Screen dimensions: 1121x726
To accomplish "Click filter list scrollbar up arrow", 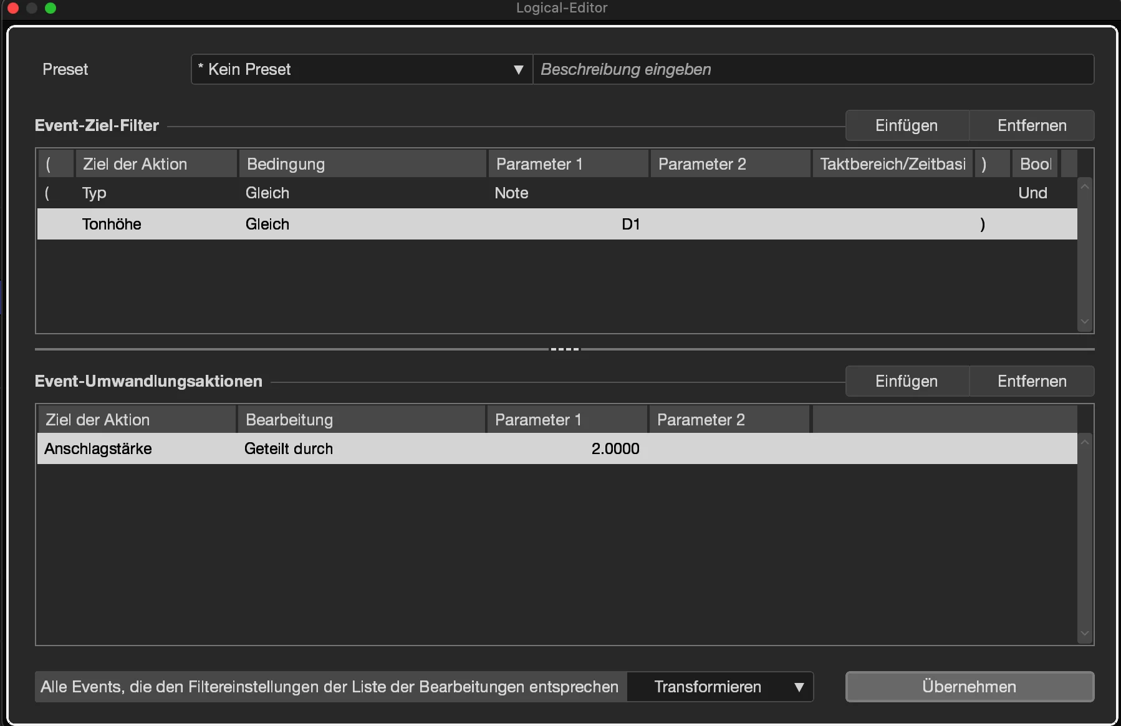I will click(1085, 186).
